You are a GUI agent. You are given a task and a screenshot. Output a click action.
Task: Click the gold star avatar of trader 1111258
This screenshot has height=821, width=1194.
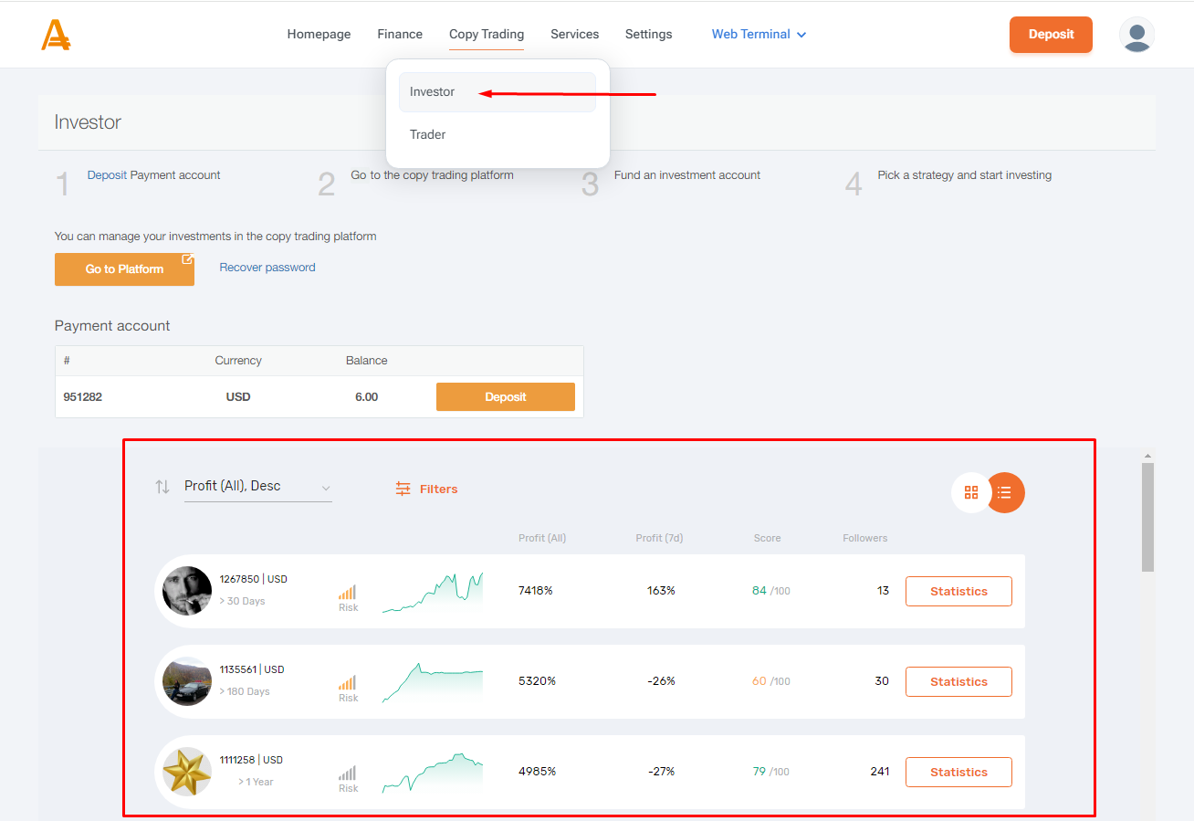click(x=187, y=772)
